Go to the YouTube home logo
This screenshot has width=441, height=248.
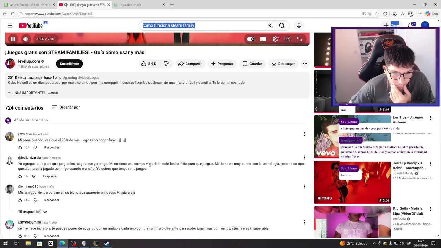(x=31, y=25)
